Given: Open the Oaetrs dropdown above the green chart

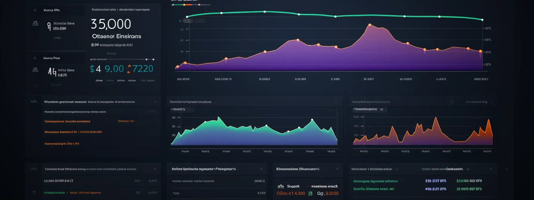Looking at the screenshot, I should pyautogui.click(x=182, y=110).
